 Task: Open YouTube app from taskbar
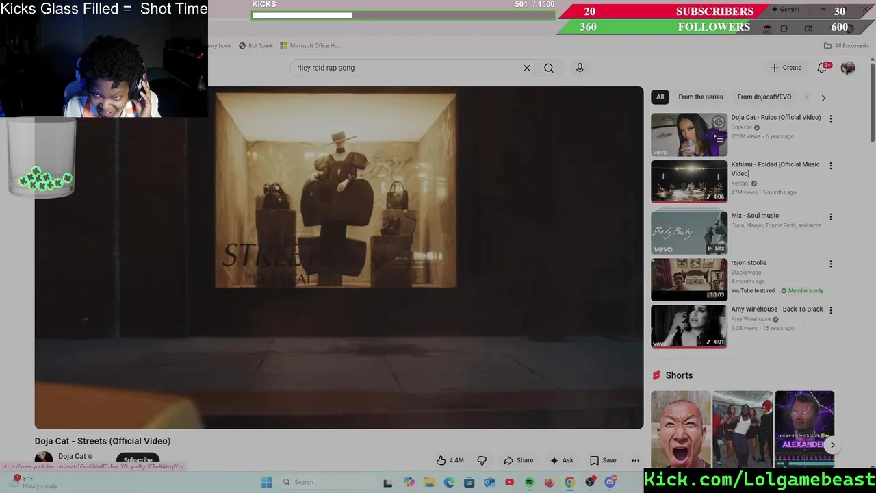pos(509,482)
